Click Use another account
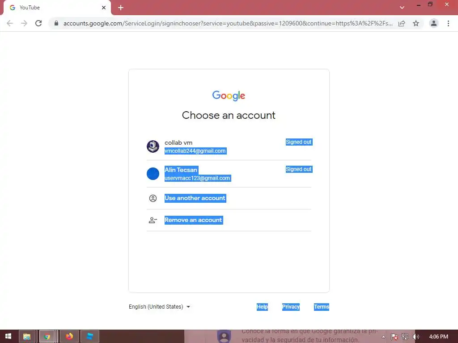 [195, 198]
